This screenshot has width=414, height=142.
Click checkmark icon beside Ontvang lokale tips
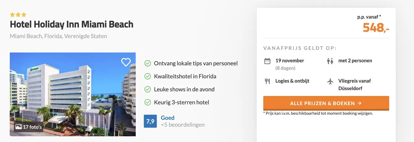pyautogui.click(x=148, y=63)
